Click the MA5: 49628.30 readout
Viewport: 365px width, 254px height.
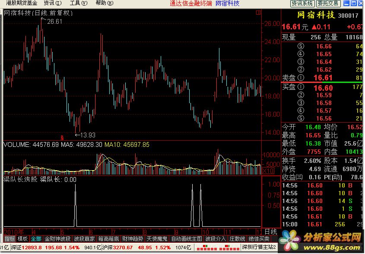pos(82,145)
